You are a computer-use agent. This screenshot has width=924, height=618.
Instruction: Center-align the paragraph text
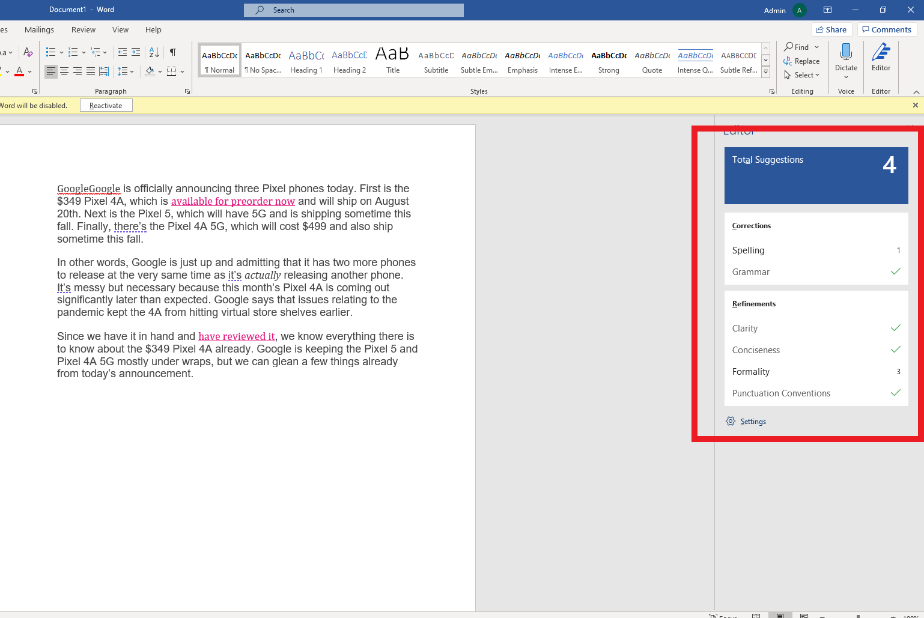[x=64, y=71]
